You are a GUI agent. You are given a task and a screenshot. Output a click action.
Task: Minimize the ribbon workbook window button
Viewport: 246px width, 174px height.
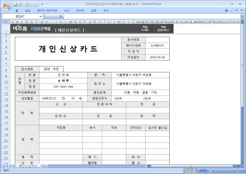click(x=232, y=10)
